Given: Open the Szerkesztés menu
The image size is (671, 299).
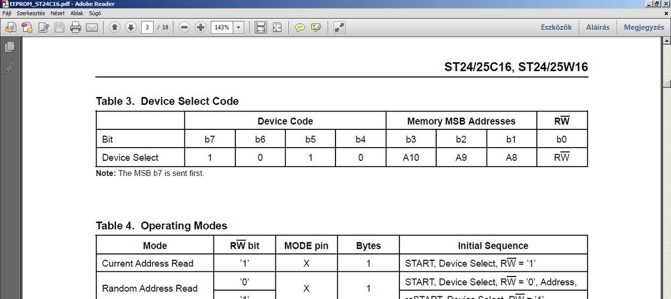Looking at the screenshot, I should 31,13.
